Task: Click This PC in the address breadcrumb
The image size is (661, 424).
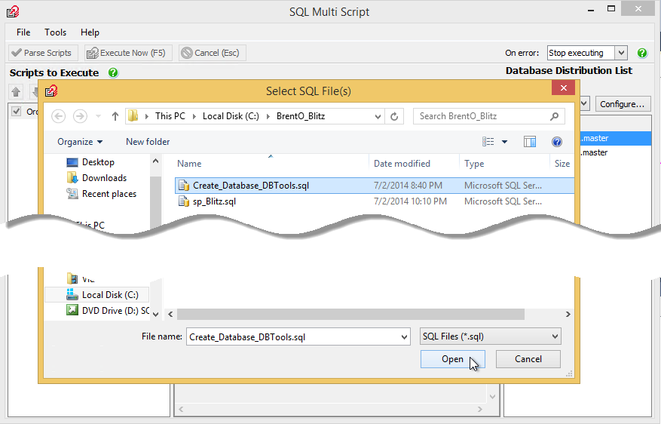Action: [x=170, y=116]
